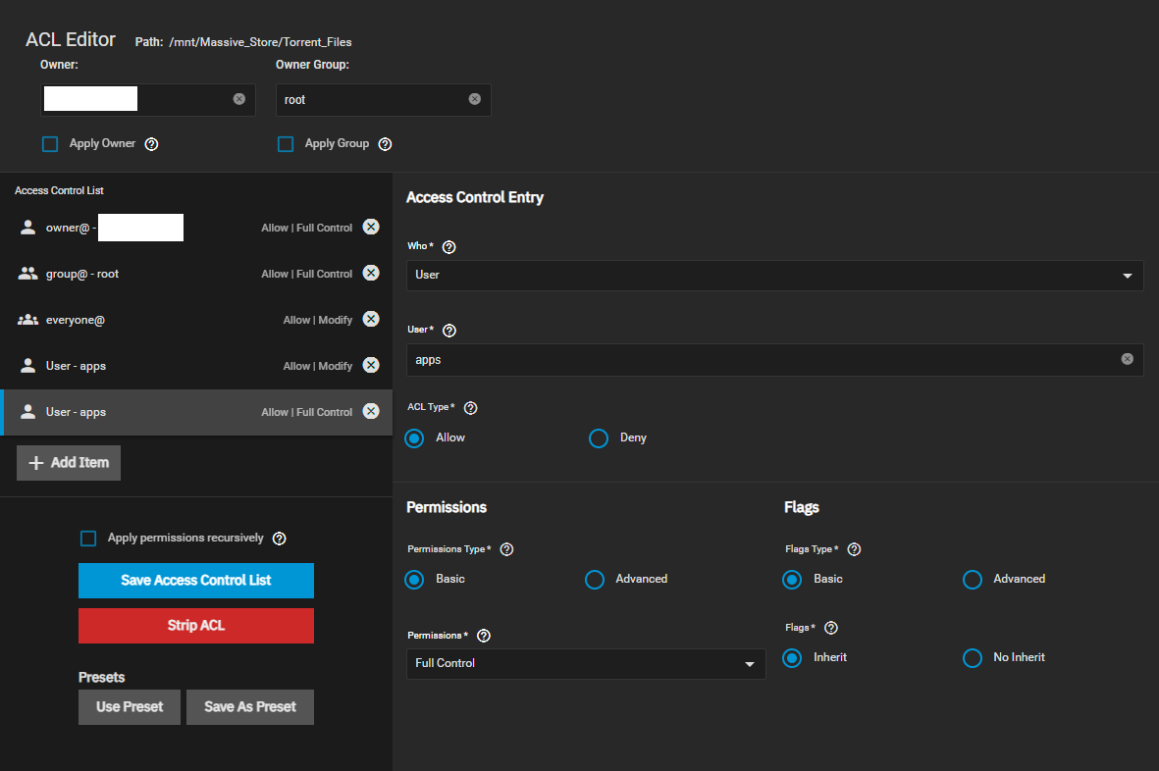Save the Access Control List
Image resolution: width=1159 pixels, height=771 pixels.
pos(196,581)
